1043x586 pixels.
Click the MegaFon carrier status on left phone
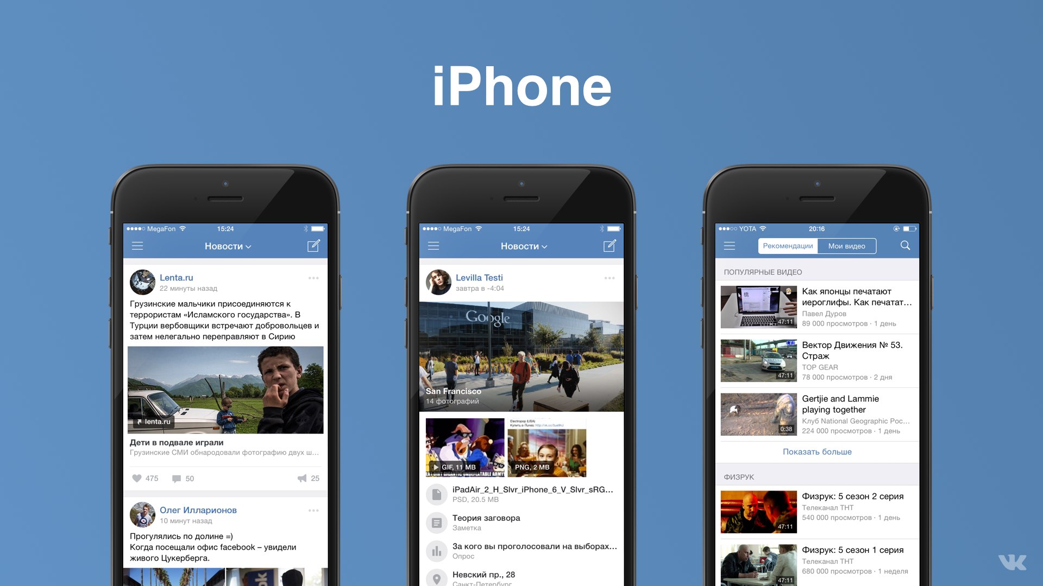click(155, 229)
